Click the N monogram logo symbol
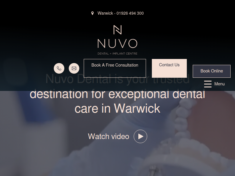Viewport: 235px width, 176px height. coord(117,30)
